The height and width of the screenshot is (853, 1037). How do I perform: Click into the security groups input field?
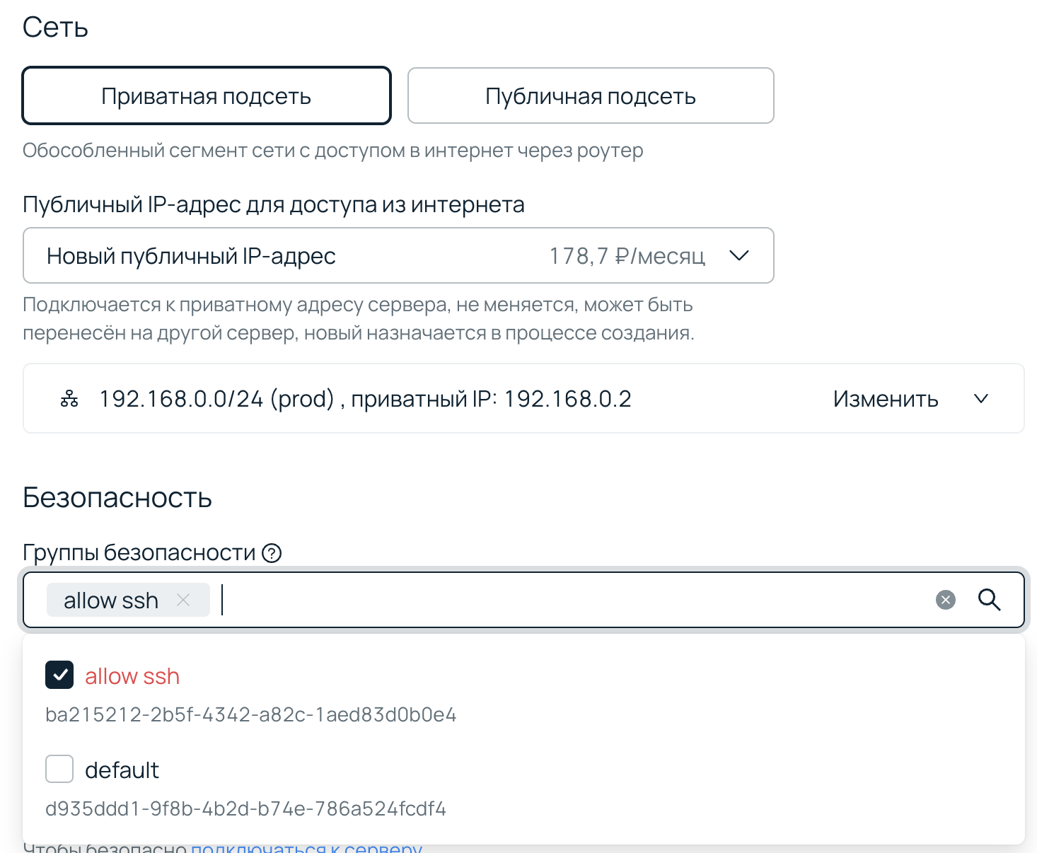(x=566, y=600)
